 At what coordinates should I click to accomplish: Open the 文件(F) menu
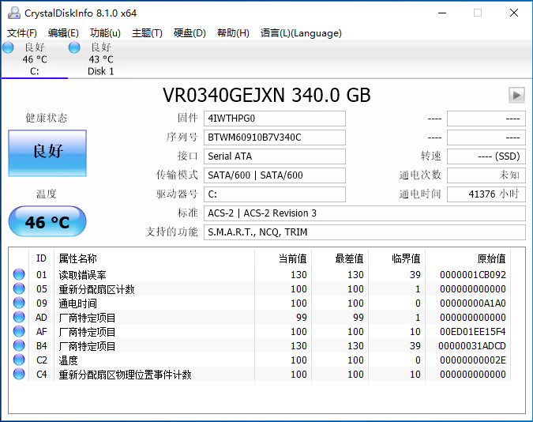click(22, 33)
